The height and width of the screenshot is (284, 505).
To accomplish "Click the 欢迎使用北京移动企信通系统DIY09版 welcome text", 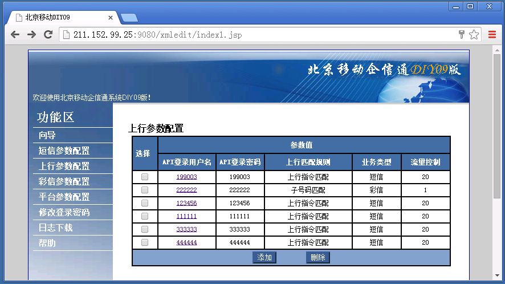I will [x=92, y=98].
